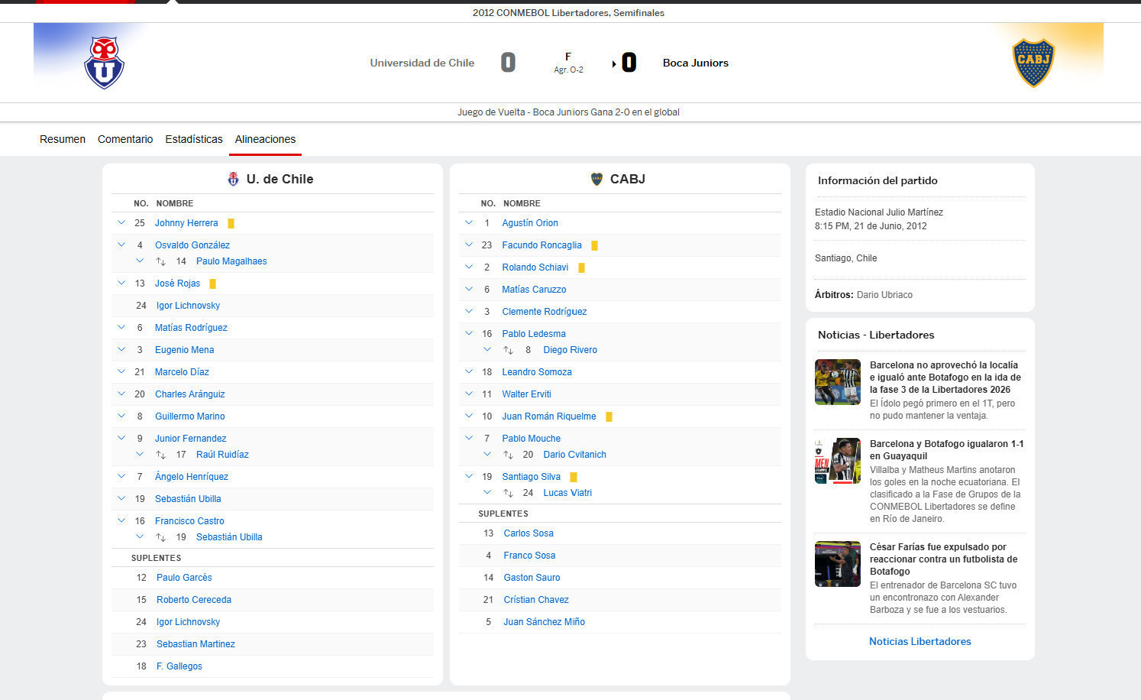Expand Marcelo Díaz player details chevron

[x=121, y=371]
